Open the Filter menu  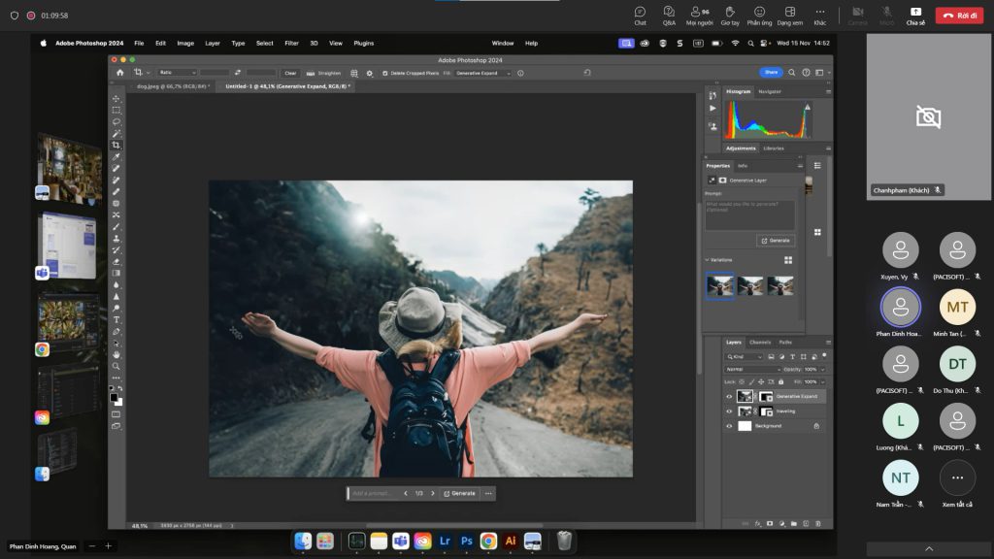pos(291,43)
